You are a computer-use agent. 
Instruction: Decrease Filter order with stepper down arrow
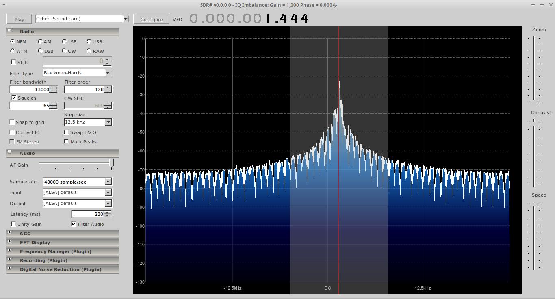pos(108,91)
